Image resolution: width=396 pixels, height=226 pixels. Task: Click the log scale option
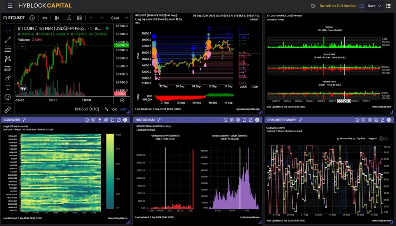coord(114,109)
